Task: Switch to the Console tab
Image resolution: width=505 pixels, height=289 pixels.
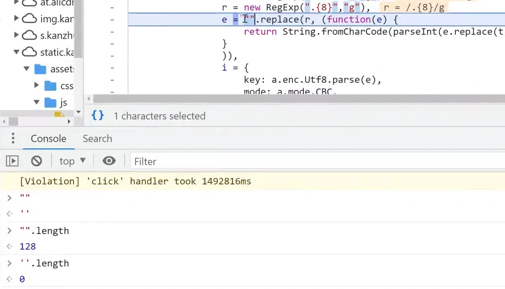Action: [x=49, y=139]
